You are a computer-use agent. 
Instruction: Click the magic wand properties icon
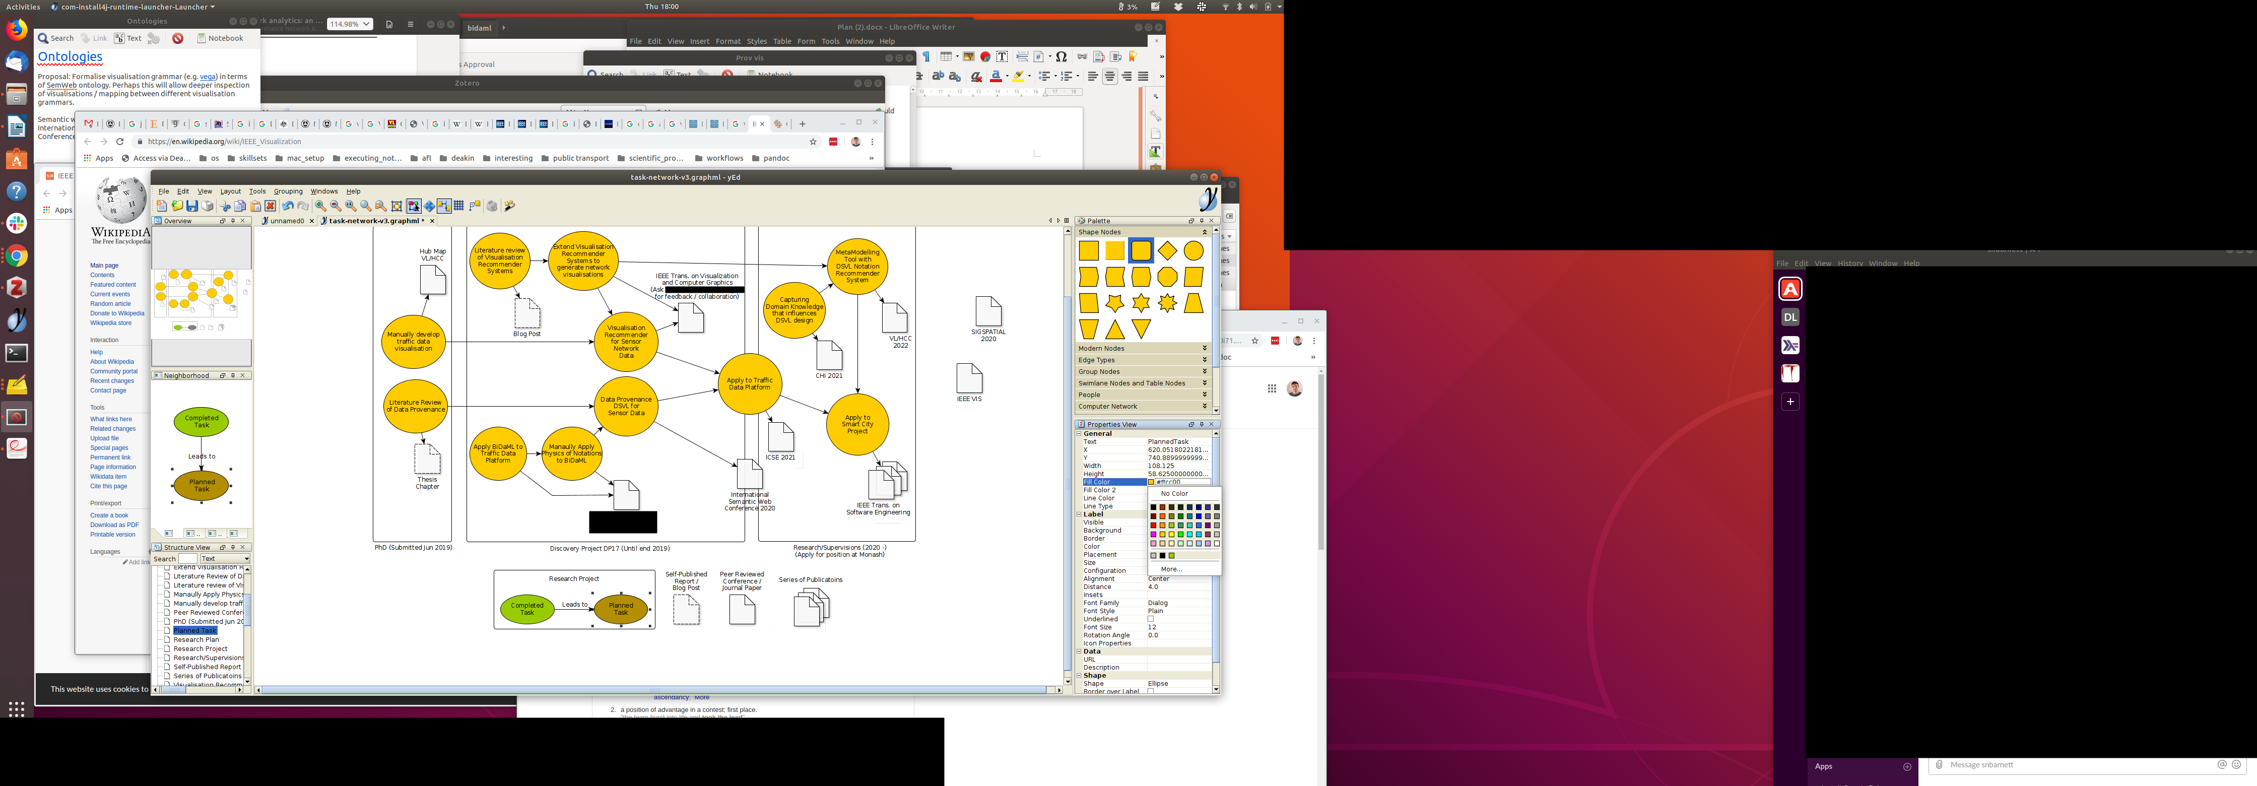(509, 206)
